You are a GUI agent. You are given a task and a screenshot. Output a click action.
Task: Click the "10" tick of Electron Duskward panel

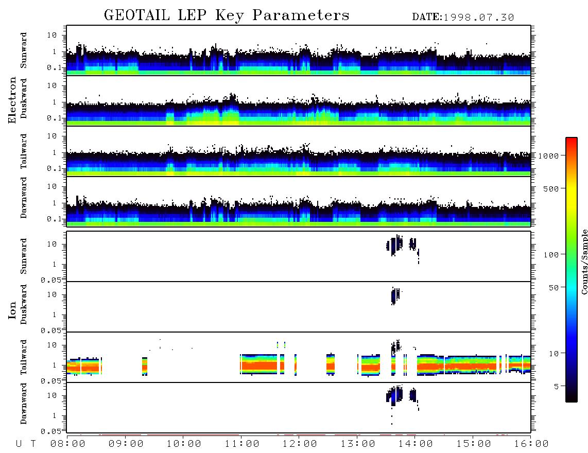coord(52,85)
